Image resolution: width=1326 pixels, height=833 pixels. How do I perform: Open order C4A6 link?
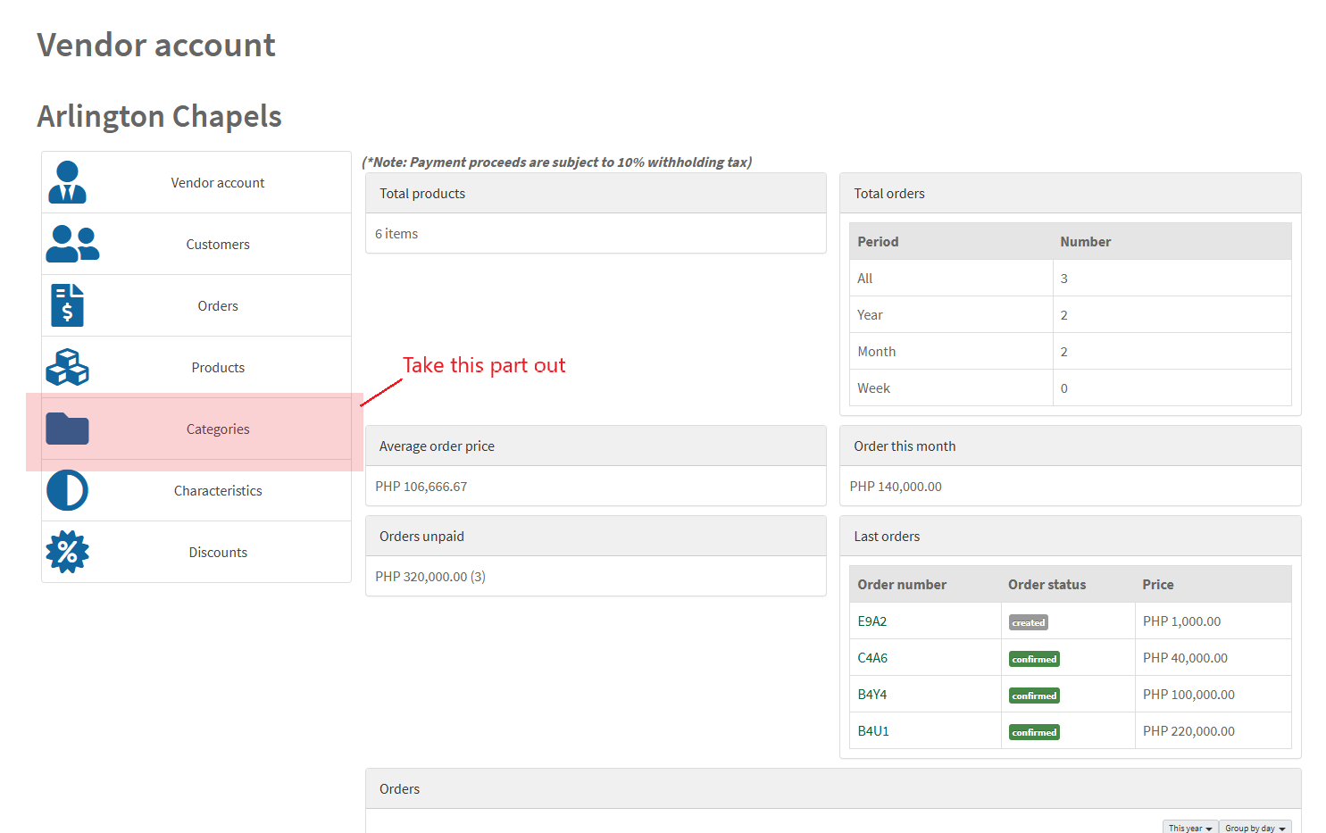(872, 658)
